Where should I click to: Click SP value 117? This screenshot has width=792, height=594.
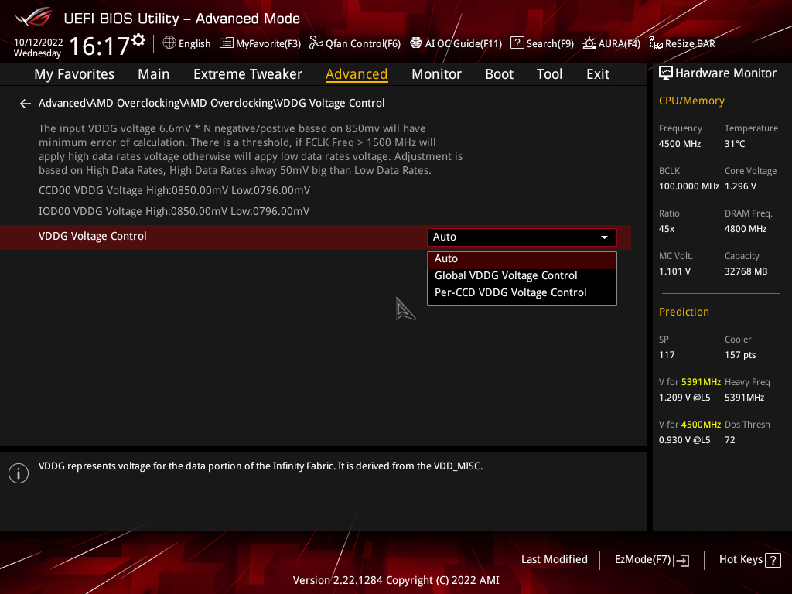(x=666, y=355)
